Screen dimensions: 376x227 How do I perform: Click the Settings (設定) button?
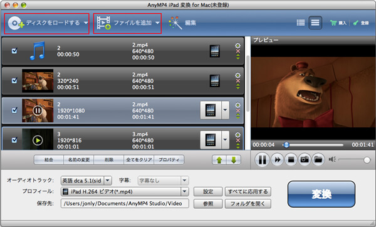click(x=208, y=191)
